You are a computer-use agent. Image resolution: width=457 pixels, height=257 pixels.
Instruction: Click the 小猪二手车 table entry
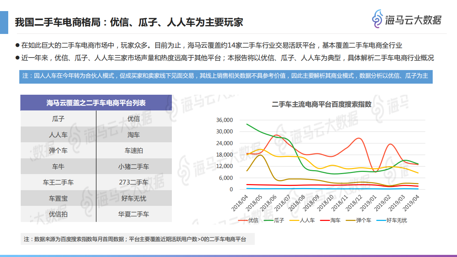134,166
